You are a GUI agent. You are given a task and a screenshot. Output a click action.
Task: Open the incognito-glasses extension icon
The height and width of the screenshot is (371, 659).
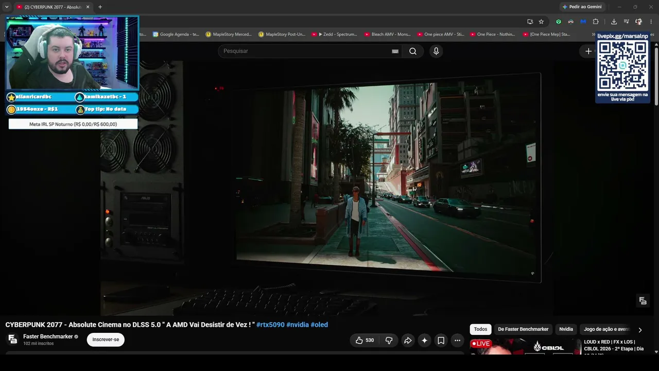571,22
